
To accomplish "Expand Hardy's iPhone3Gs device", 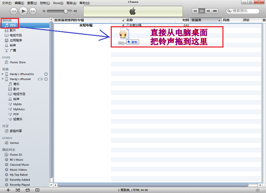I will coord(3,74).
